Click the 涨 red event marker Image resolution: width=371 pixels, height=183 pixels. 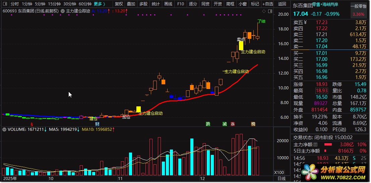[233, 124]
